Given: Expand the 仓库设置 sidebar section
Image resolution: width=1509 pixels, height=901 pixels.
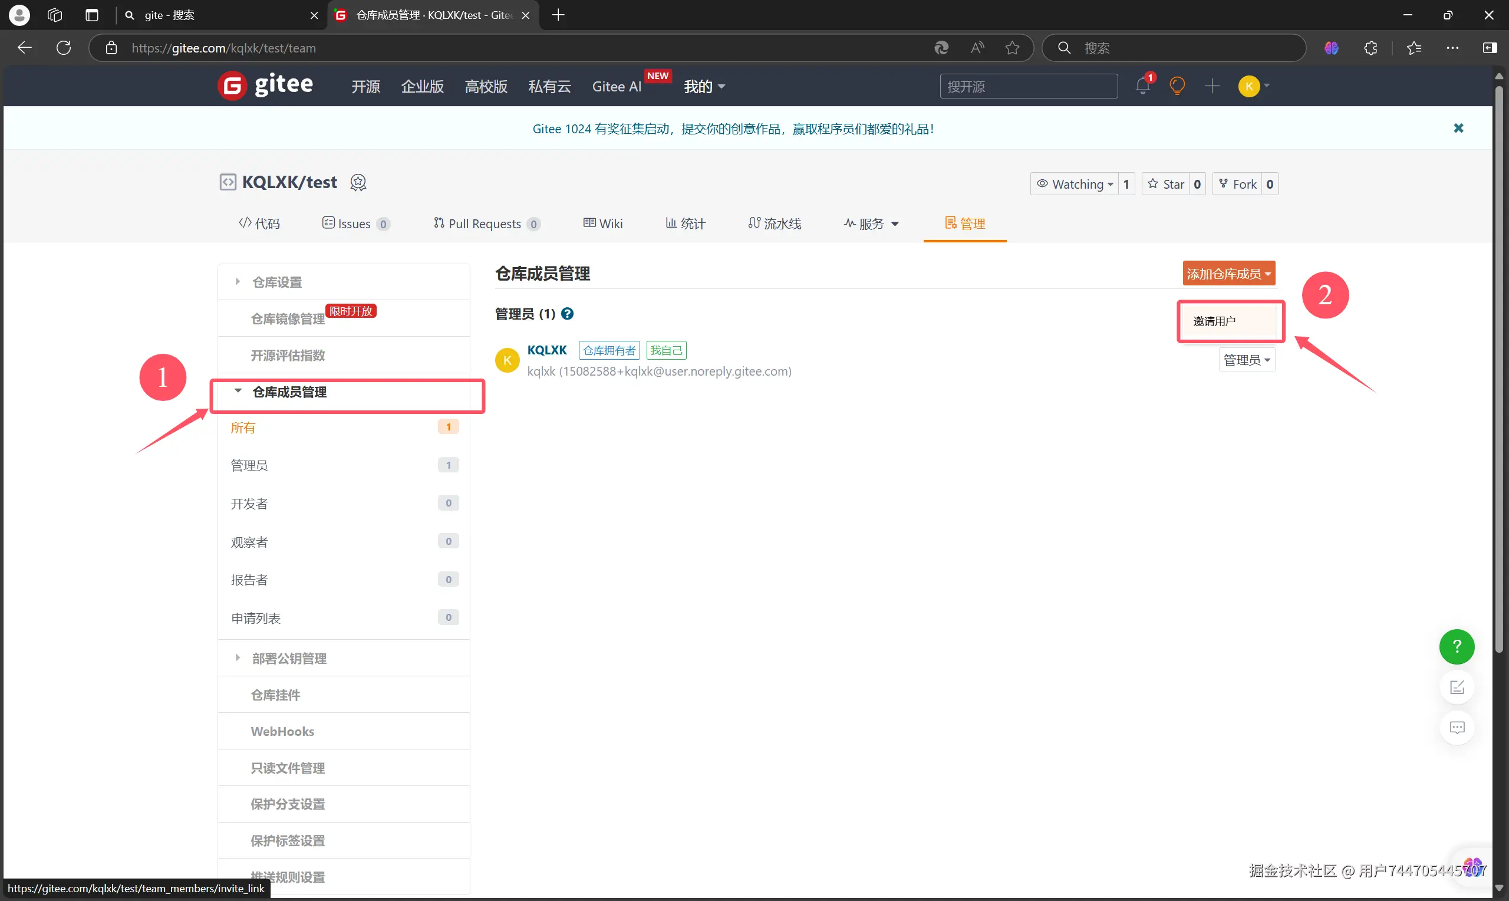Looking at the screenshot, I should coord(276,282).
